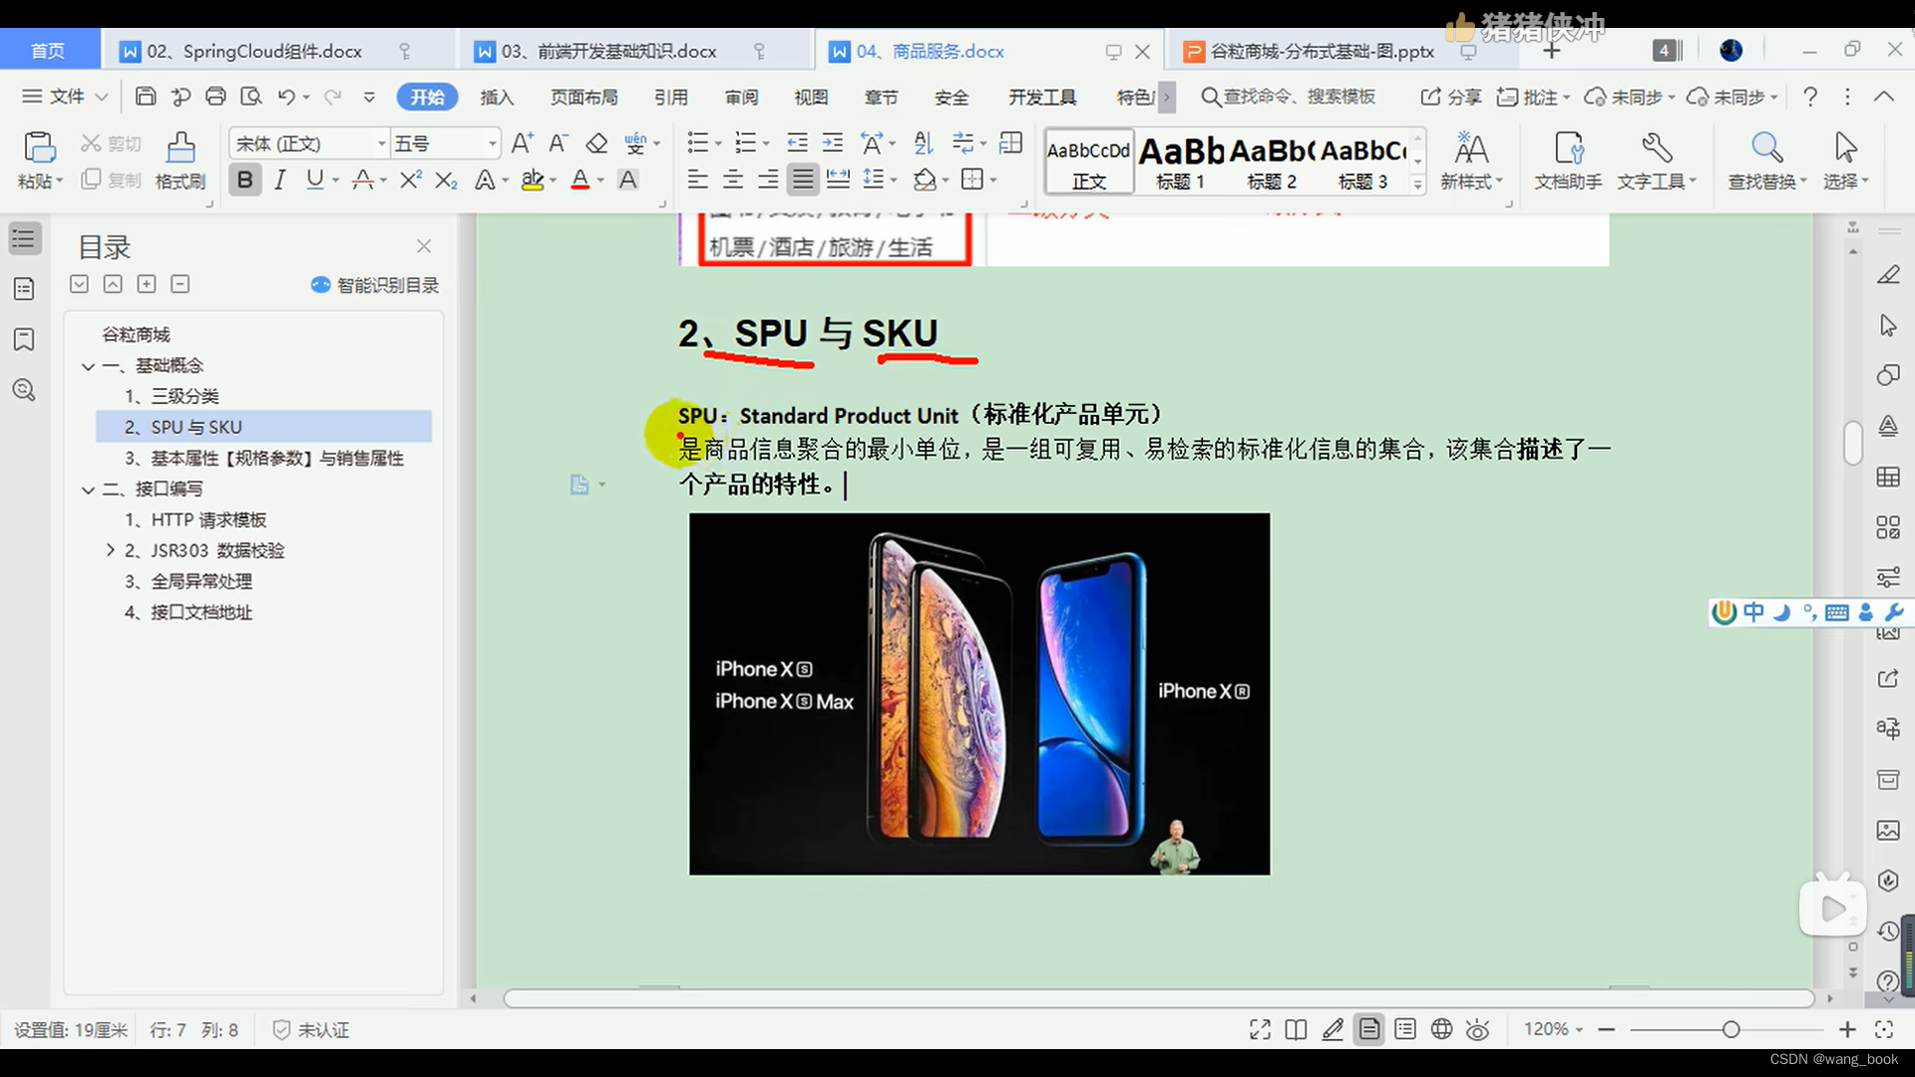Viewport: 1915px width, 1077px height.
Task: Expand the styles gallery list
Action: (1417, 184)
